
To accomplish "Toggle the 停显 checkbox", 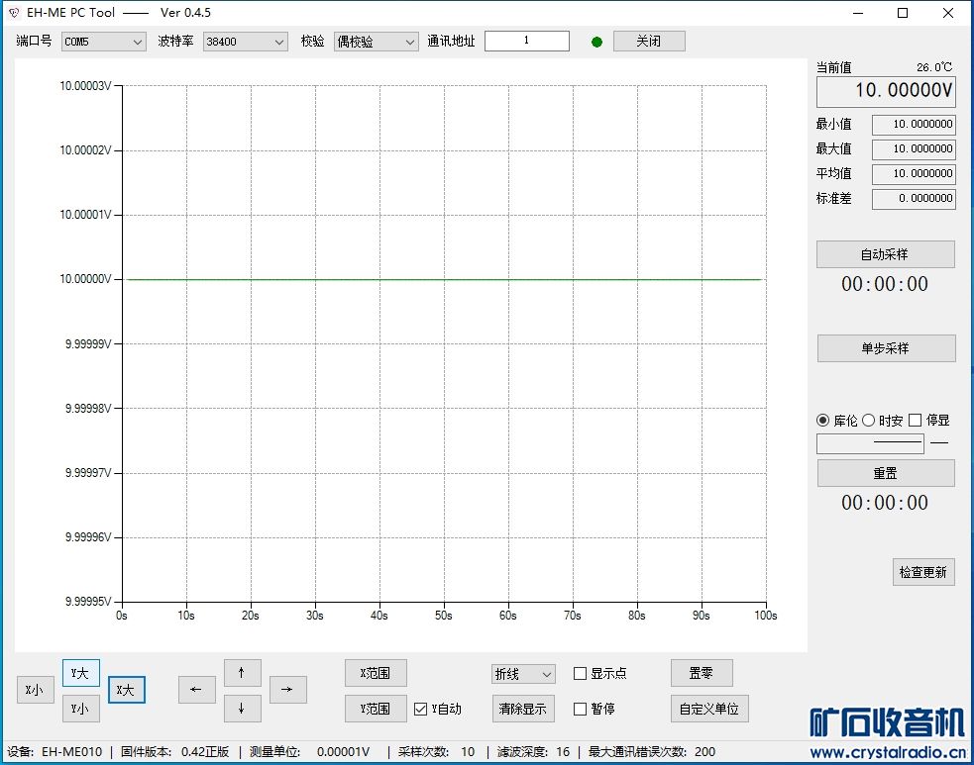I will [915, 420].
